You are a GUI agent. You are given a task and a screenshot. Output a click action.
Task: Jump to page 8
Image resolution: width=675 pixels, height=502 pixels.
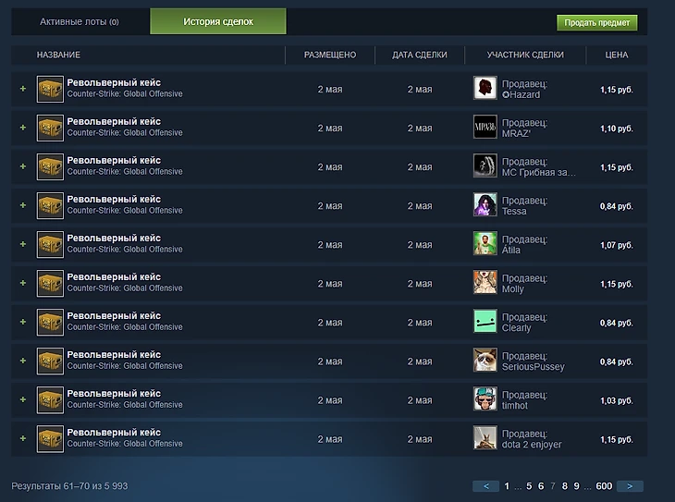coord(565,486)
